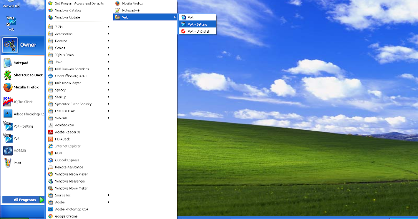Open HOTS30 from recent programs

23,151
